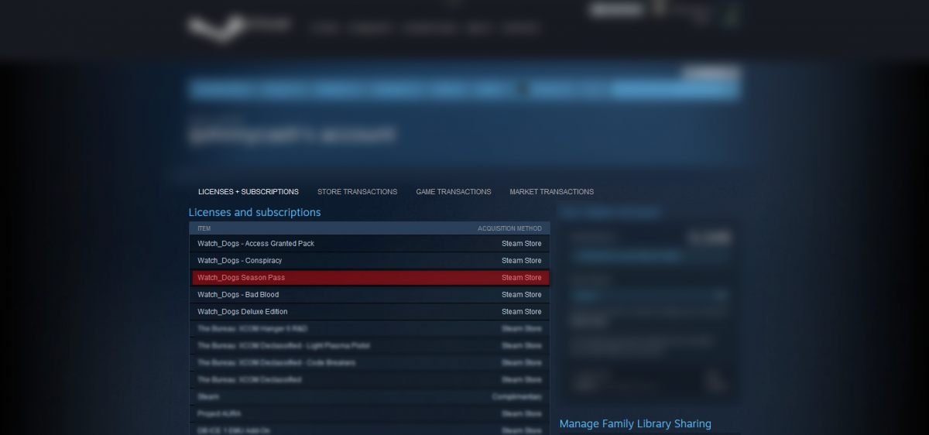Switch to the Store Transactions tab
This screenshot has width=929, height=435.
point(357,192)
